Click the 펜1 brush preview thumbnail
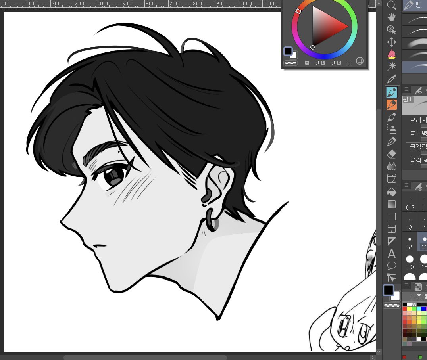The width and height of the screenshot is (427, 360). (x=415, y=105)
